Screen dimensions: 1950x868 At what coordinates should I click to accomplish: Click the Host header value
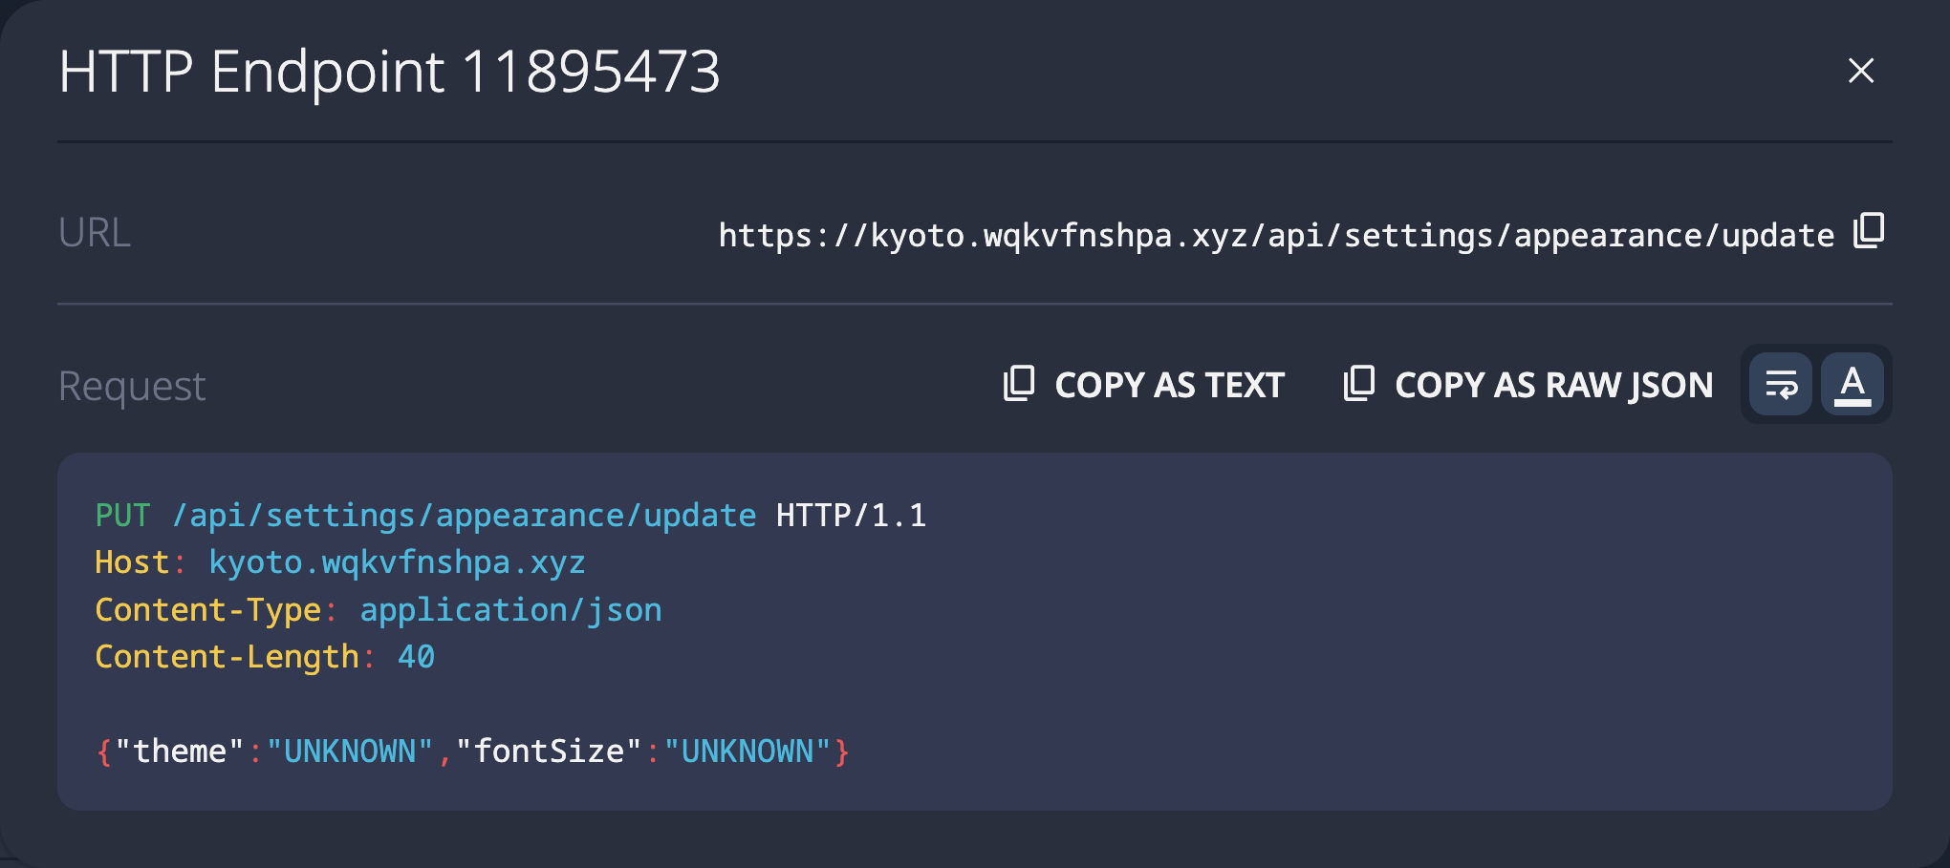pyautogui.click(x=397, y=562)
